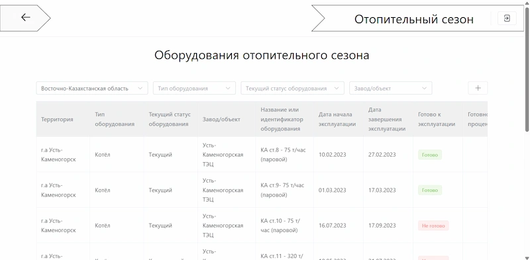Click Не готово tag in 17.09.2023 row

click(433, 226)
